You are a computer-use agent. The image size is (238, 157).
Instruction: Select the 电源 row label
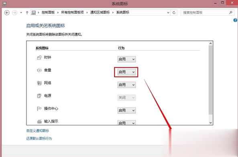click(47, 96)
